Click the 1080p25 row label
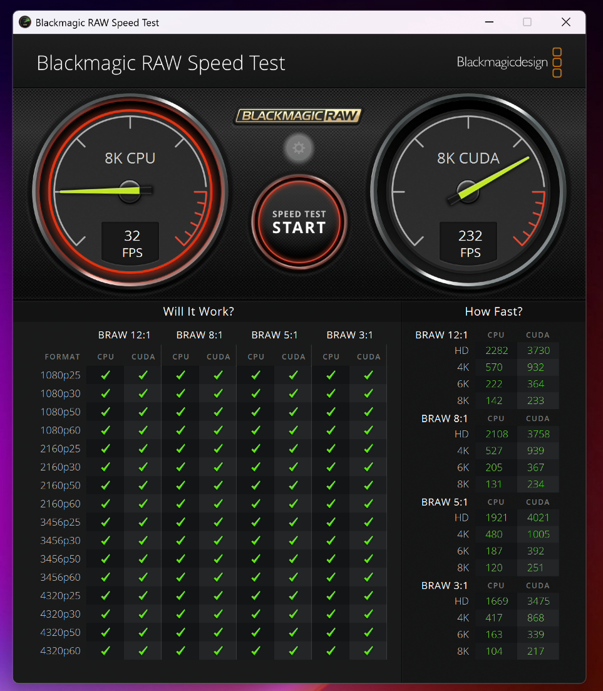This screenshot has width=603, height=691. (x=60, y=375)
